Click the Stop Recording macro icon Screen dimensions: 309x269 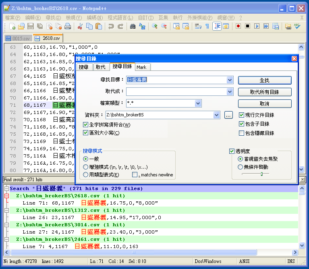pyautogui.click(x=247, y=27)
